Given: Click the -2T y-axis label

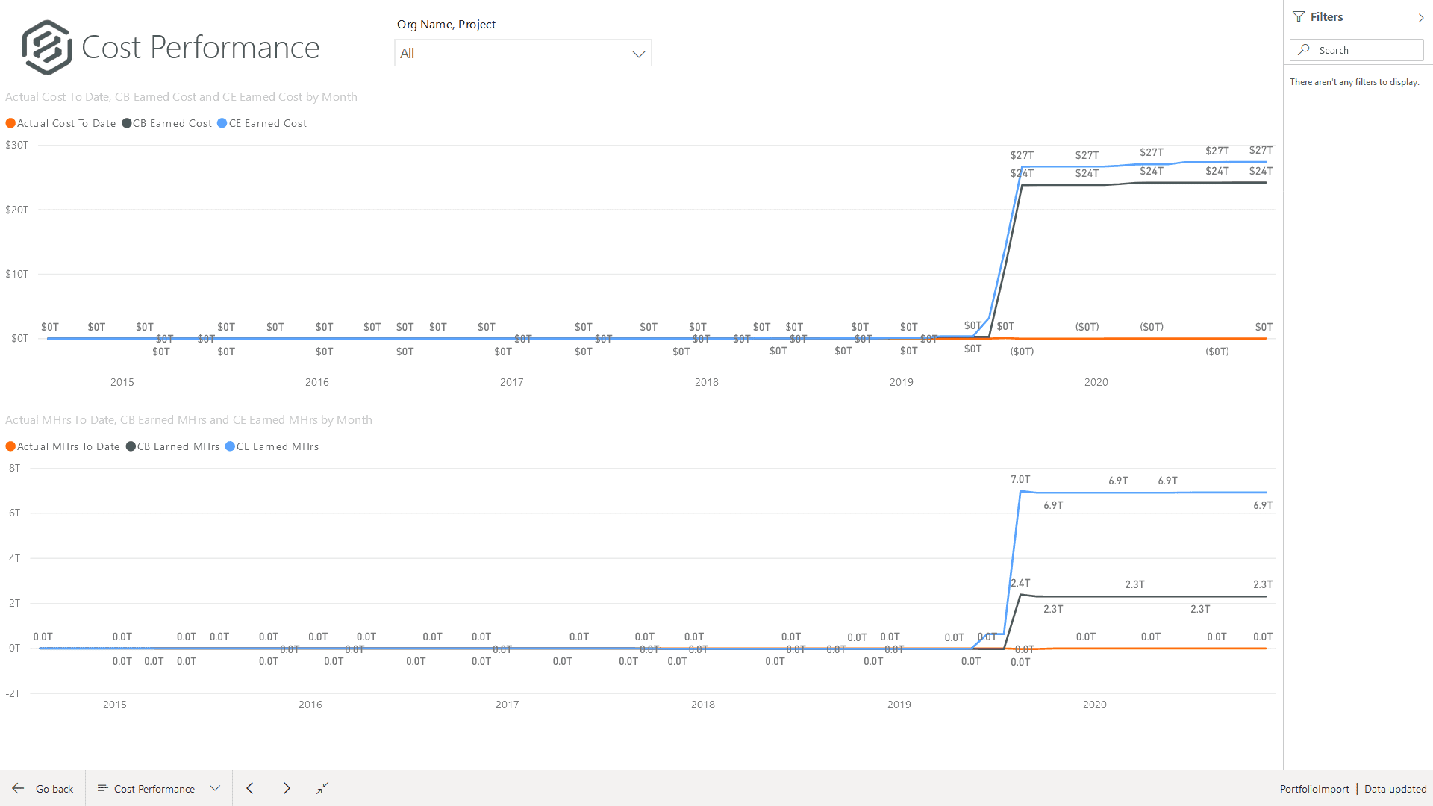Looking at the screenshot, I should tap(13, 693).
